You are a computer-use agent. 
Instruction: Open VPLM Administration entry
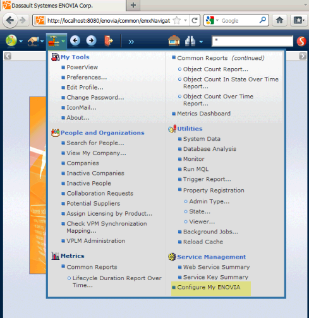96,241
